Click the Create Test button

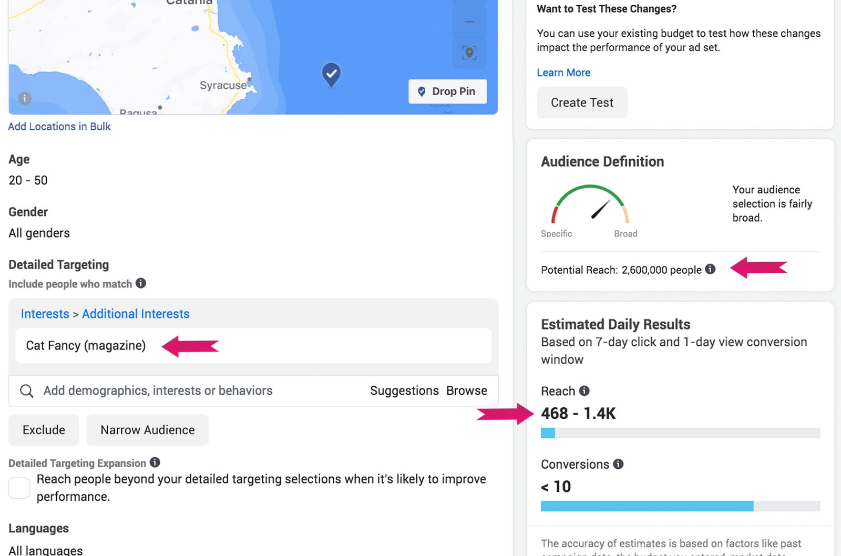[x=581, y=102]
